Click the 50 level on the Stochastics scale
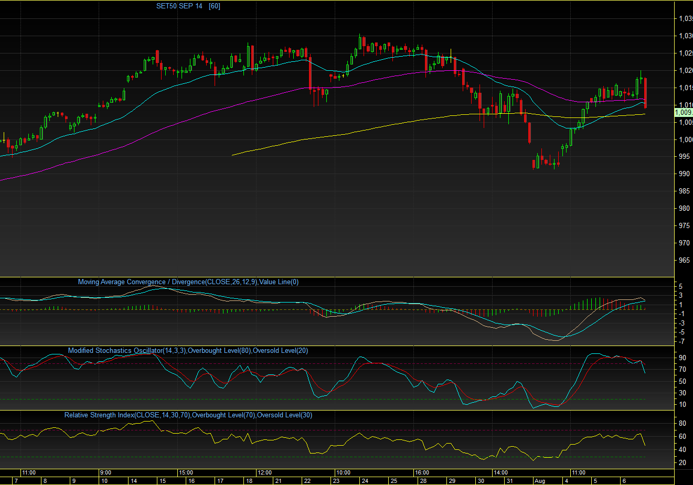The height and width of the screenshot is (485, 693). (683, 381)
